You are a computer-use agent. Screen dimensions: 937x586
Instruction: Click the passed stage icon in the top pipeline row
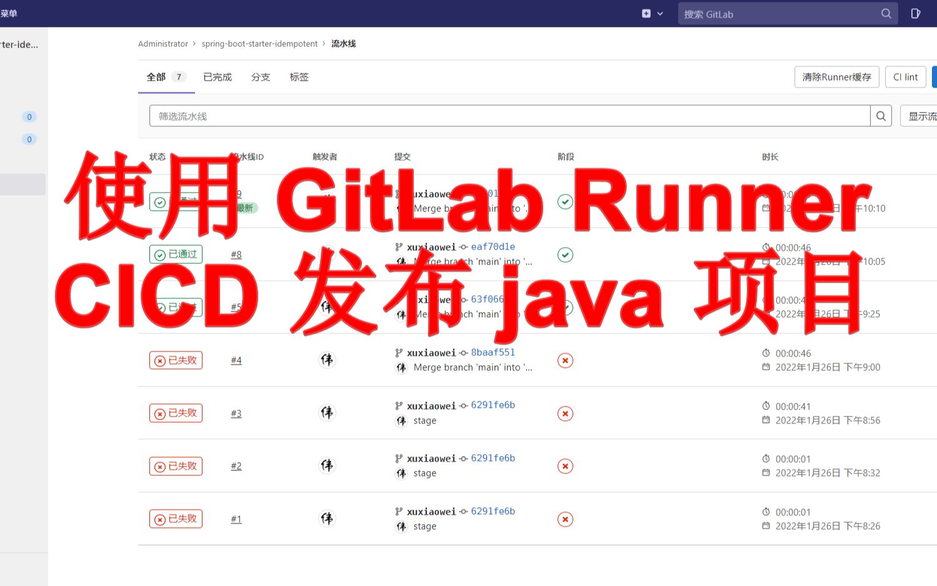point(565,201)
